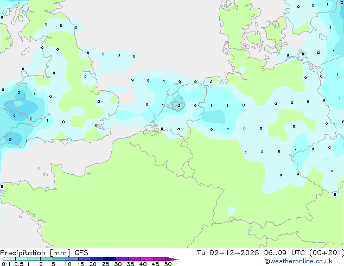Open the weatheronline.co.uk link
The height and width of the screenshot is (266, 344).
point(298,261)
